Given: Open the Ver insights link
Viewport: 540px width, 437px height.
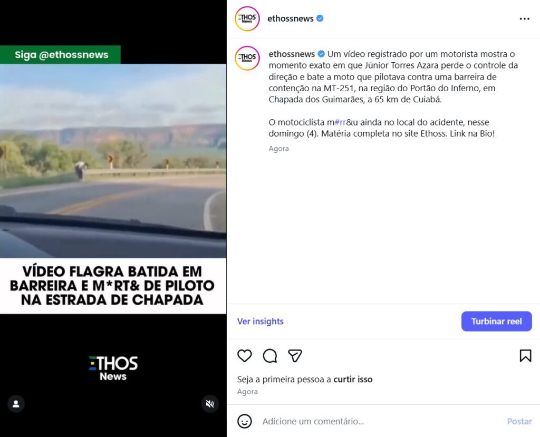Looking at the screenshot, I should coord(260,322).
